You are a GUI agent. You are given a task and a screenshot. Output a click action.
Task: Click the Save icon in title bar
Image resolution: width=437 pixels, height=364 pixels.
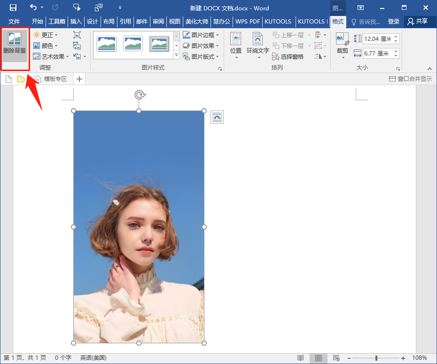point(13,8)
